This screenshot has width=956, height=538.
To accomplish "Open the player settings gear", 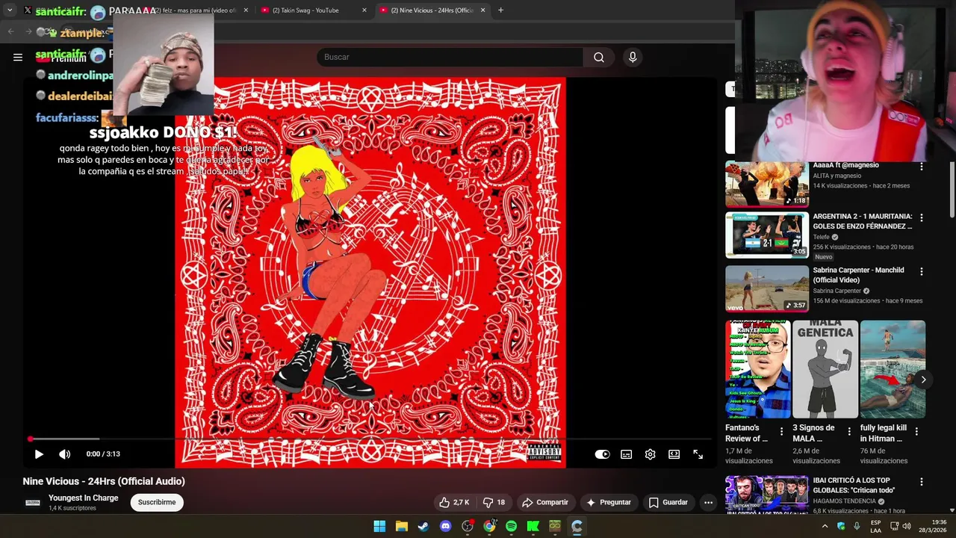I will pos(650,454).
